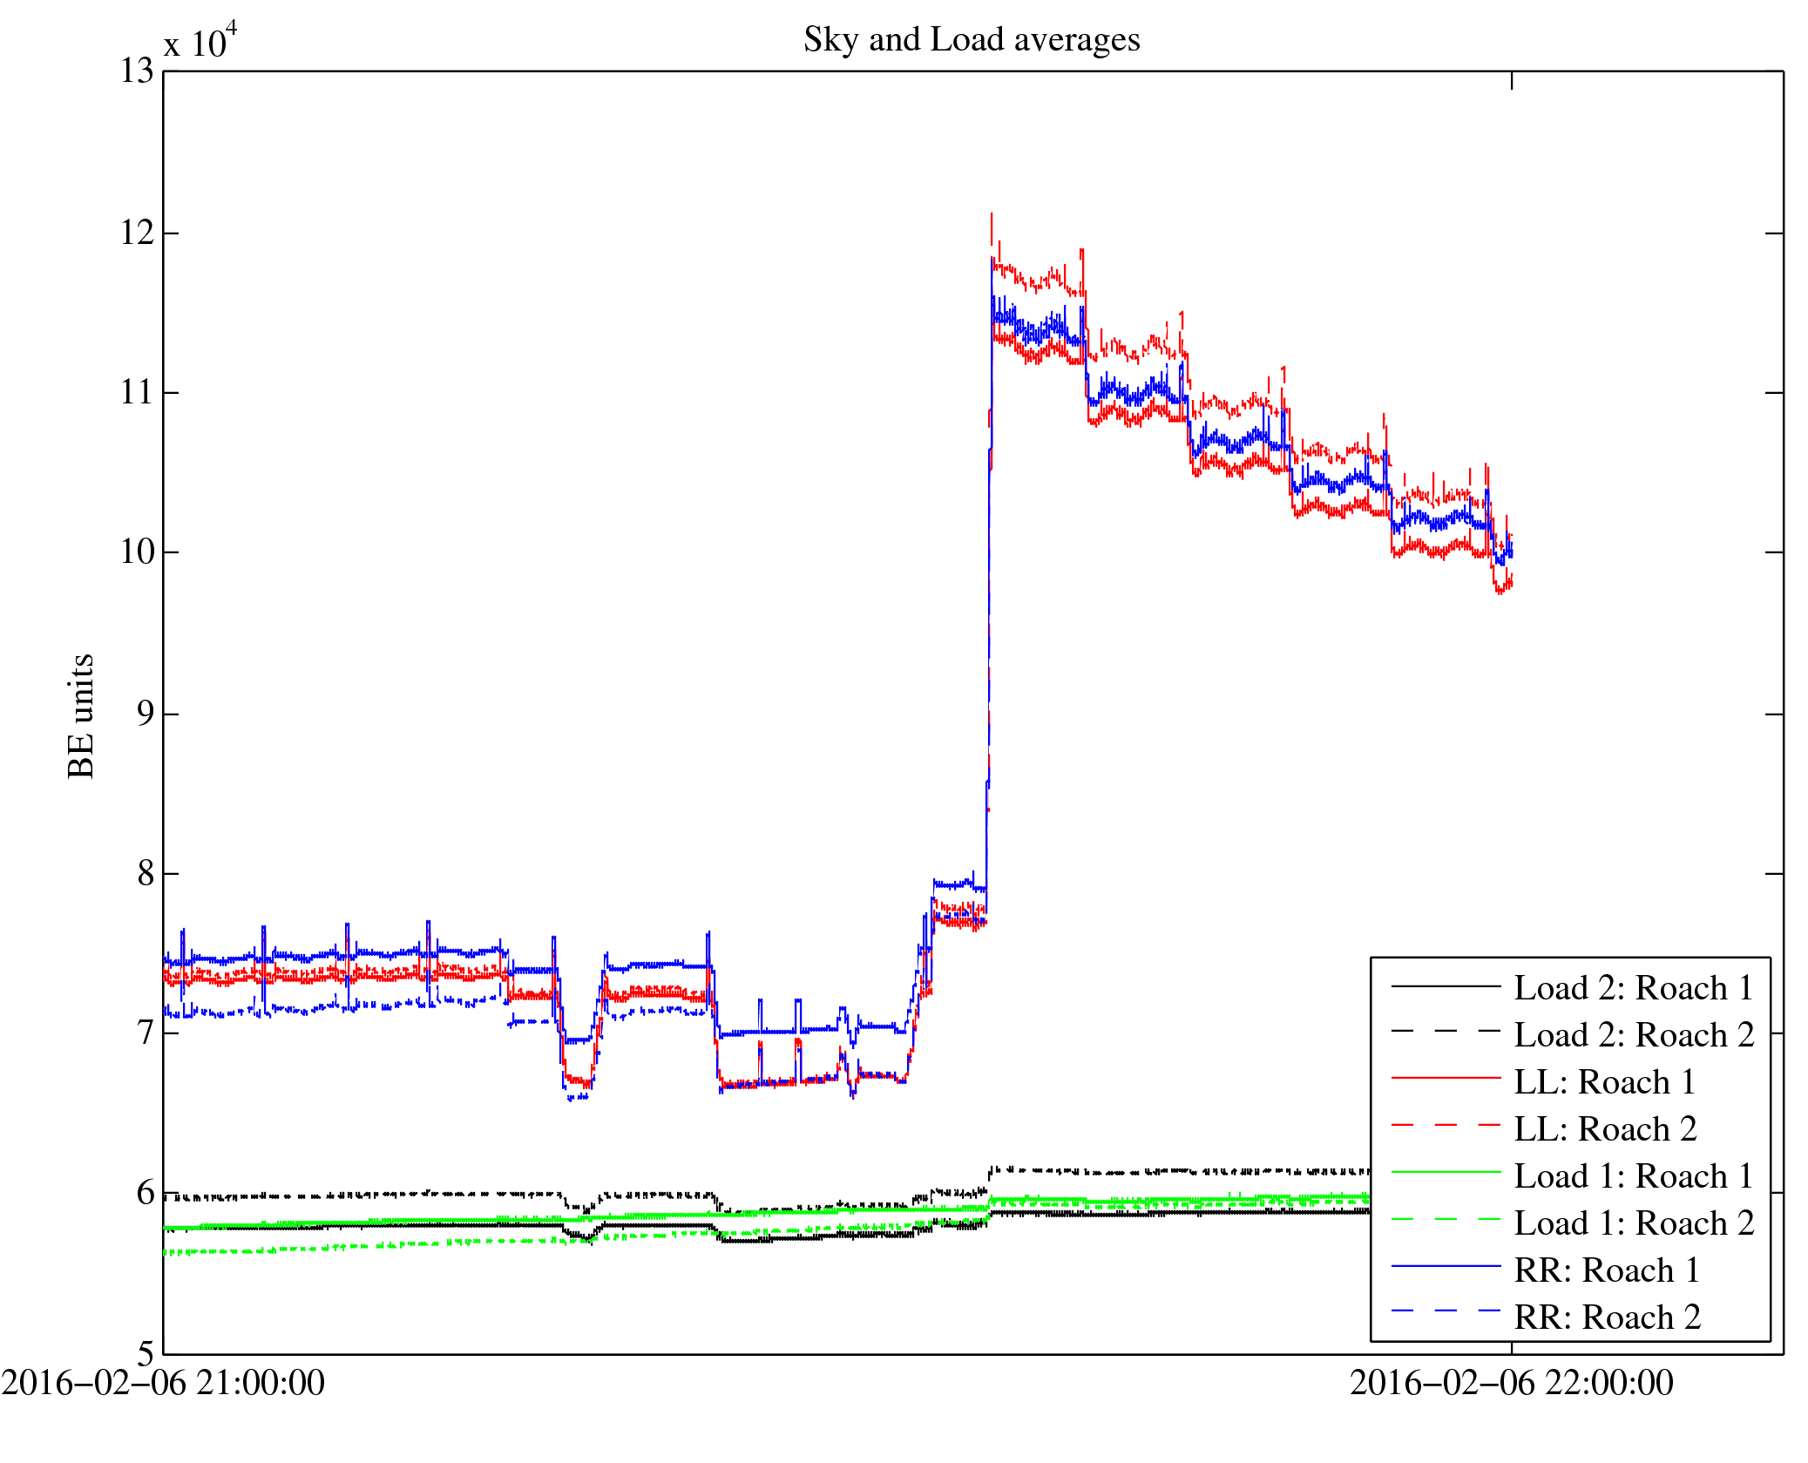Click the 21:00:00 x-axis tick label
Image resolution: width=1808 pixels, height=1463 pixels.
163,1384
